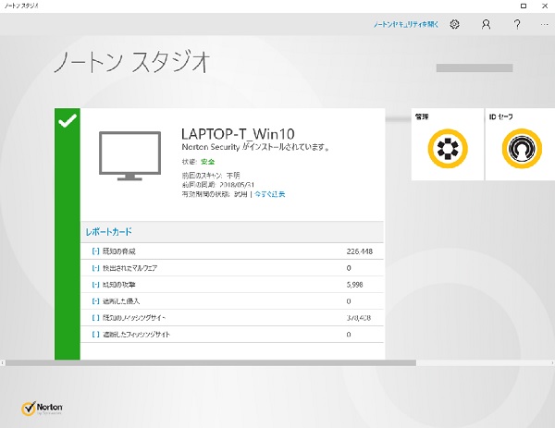The height and width of the screenshot is (428, 555).
Task: Collapse the 検出されたマルウェア row
Action: click(95, 268)
